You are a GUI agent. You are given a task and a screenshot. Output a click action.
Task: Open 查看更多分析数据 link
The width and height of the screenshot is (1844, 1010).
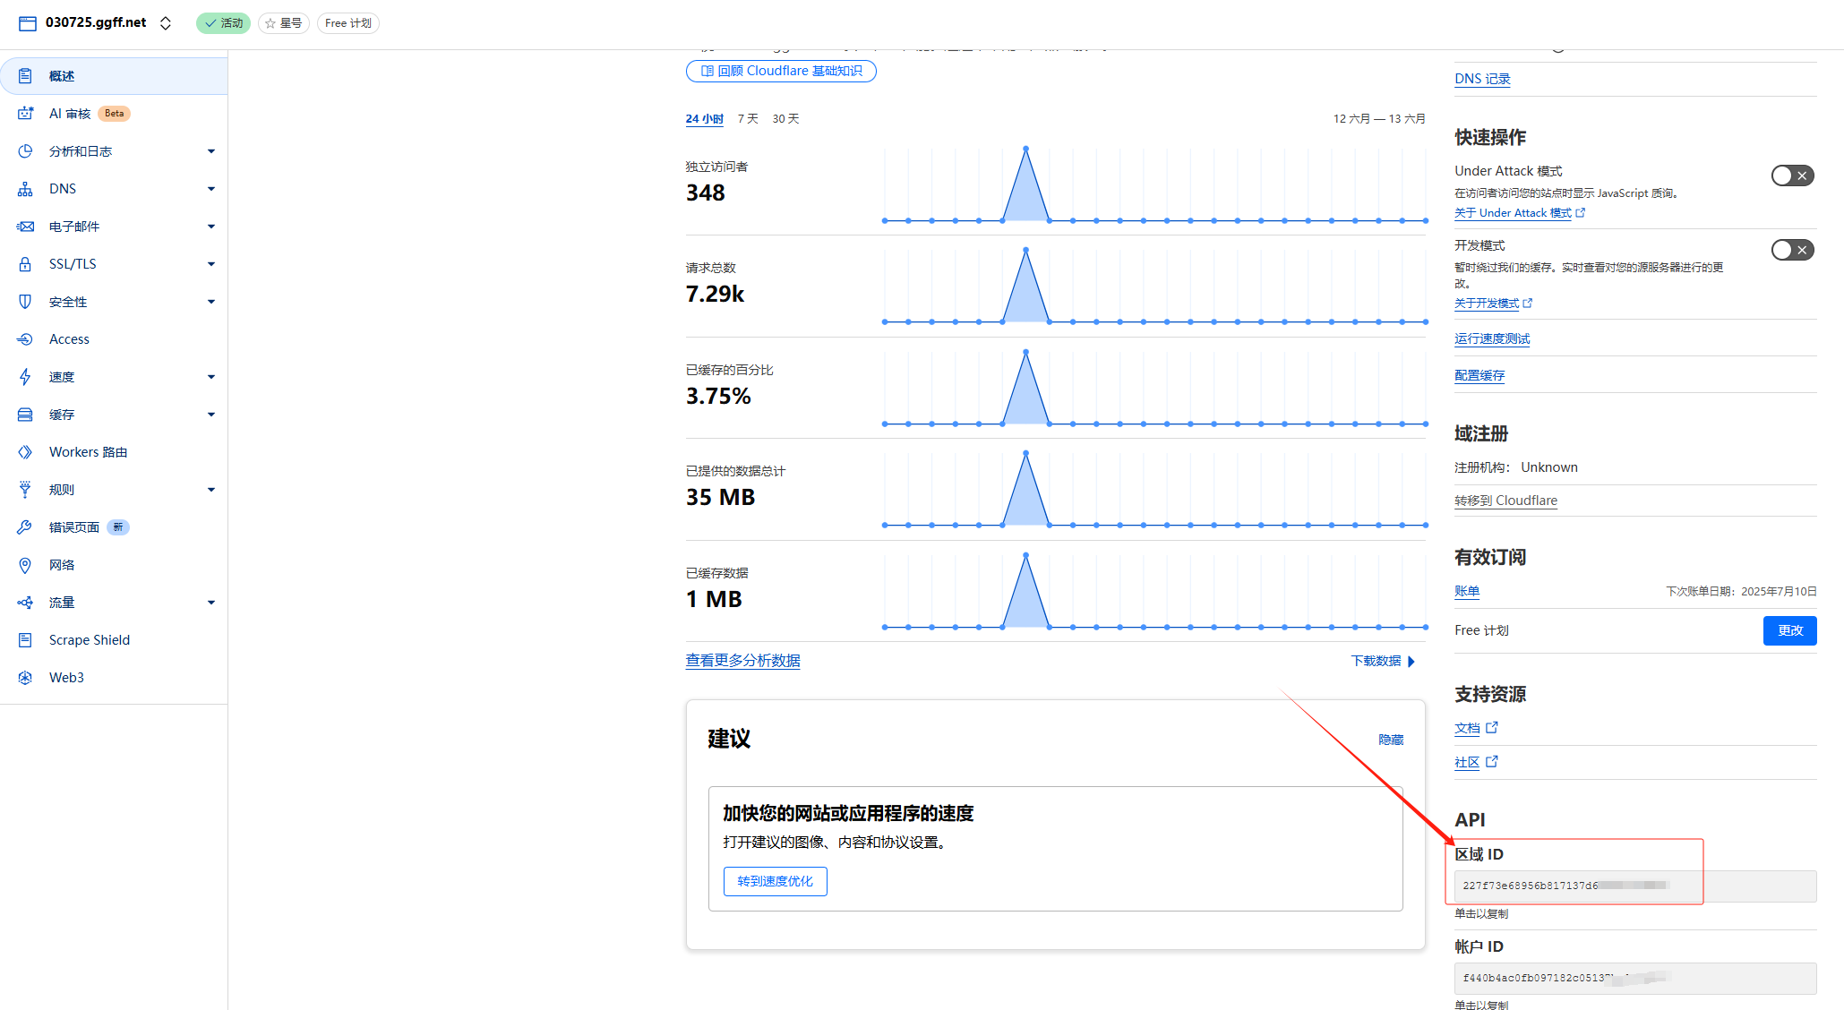742,661
